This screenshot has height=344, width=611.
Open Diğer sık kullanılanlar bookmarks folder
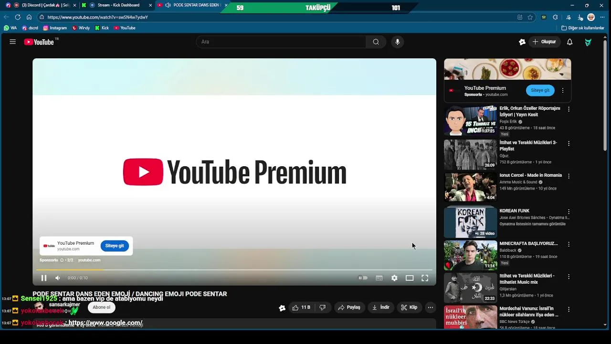click(583, 28)
